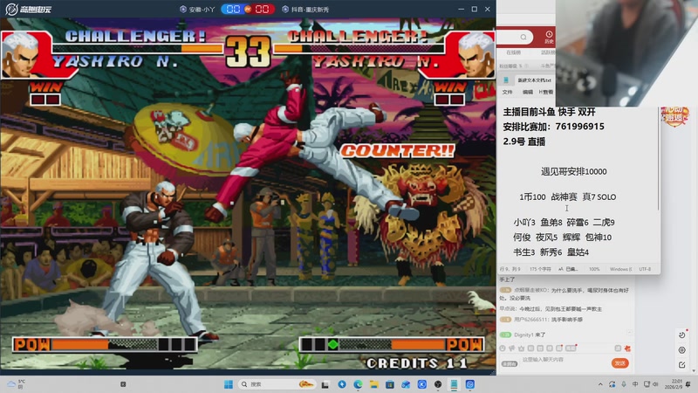Image resolution: width=698 pixels, height=393 pixels.
Task: Click the 175 个字符 count in status bar
Action: (540, 269)
